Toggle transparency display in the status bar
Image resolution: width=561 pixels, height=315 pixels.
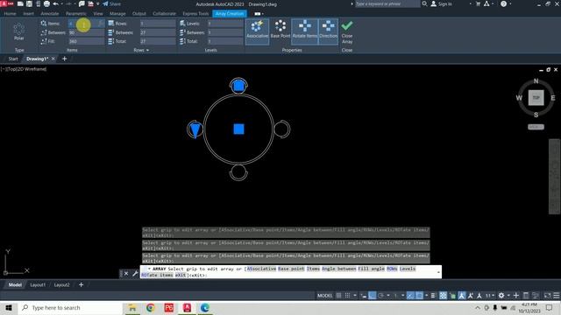click(444, 296)
